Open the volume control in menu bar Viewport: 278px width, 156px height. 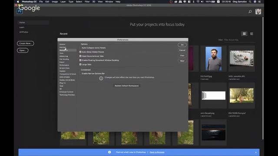202,2
